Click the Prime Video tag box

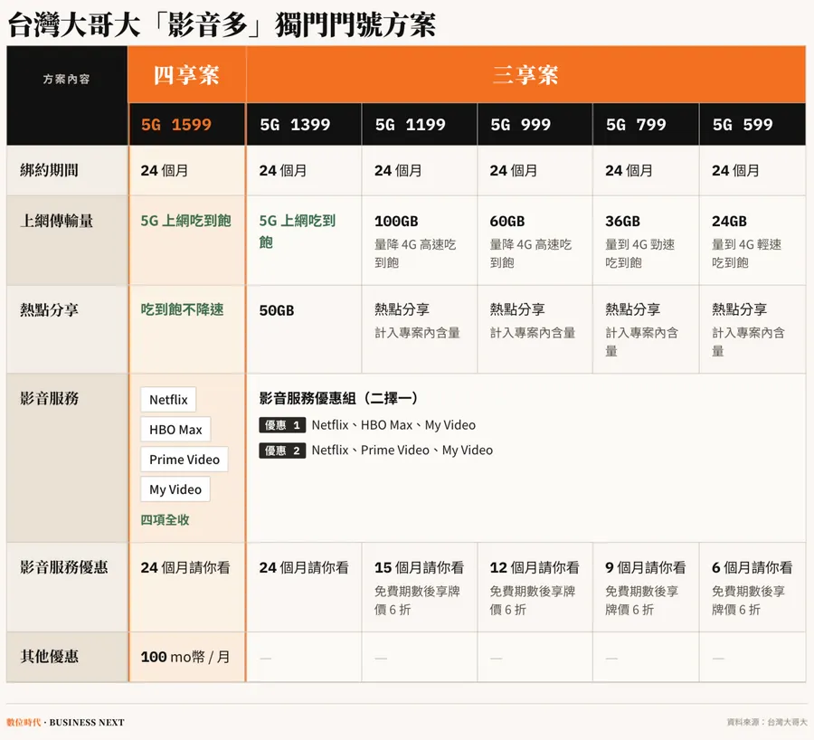click(x=185, y=459)
